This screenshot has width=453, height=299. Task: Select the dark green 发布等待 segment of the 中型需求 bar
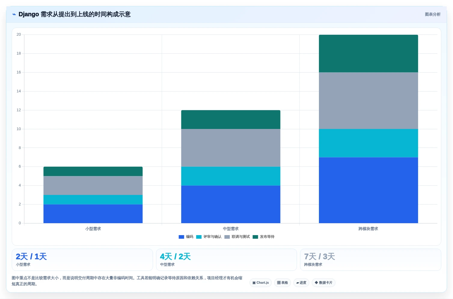[x=231, y=120]
